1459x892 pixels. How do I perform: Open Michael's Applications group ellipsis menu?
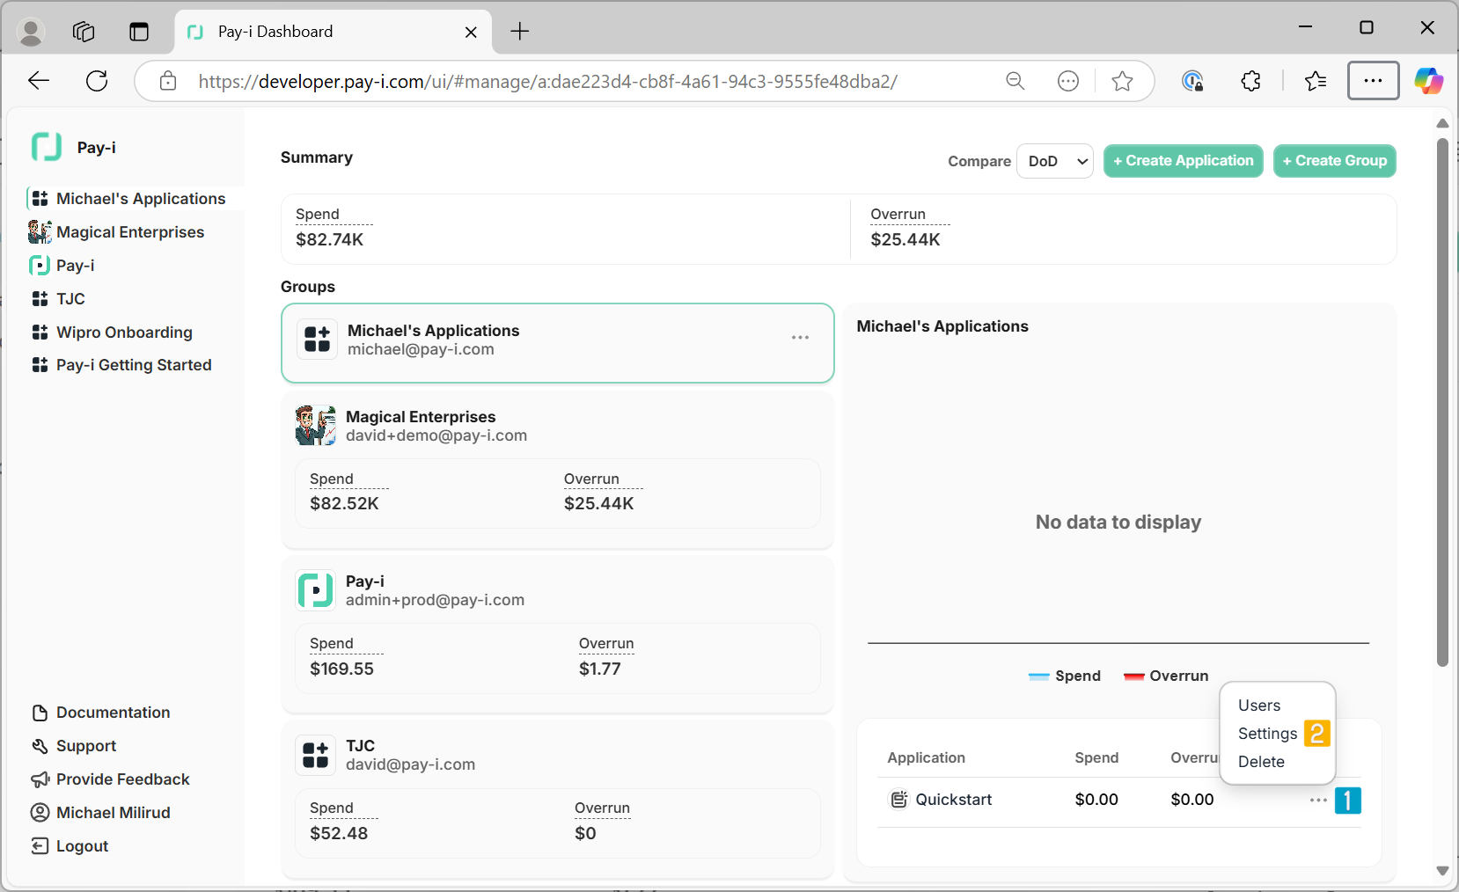tap(800, 338)
